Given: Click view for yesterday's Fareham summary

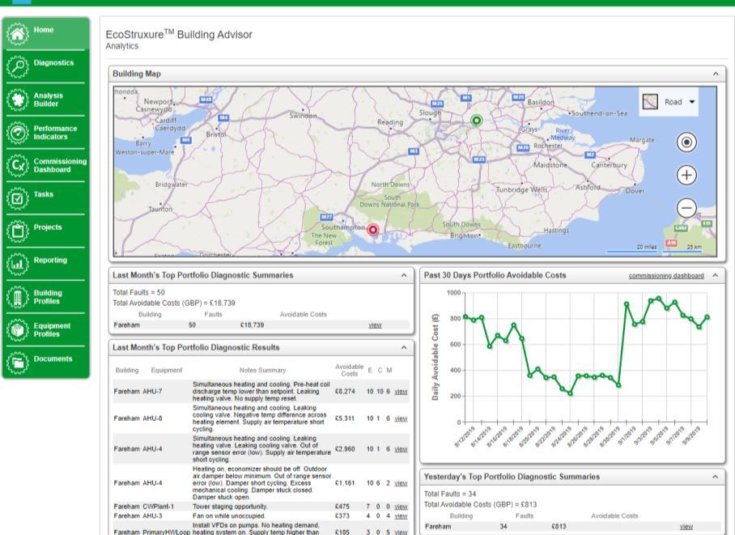Looking at the screenshot, I should pos(686,527).
